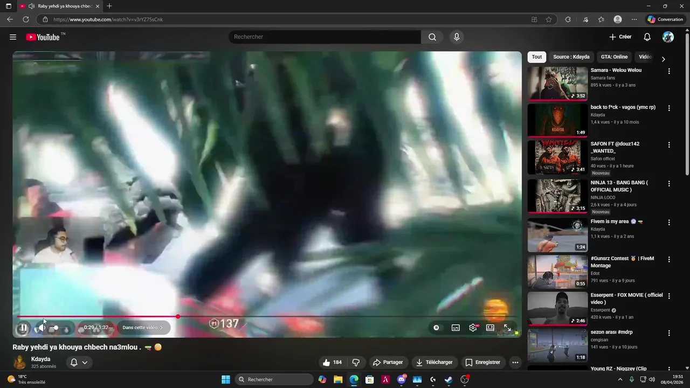Screen dimensions: 690x388
Task: Reload the page
Action: 25,19
